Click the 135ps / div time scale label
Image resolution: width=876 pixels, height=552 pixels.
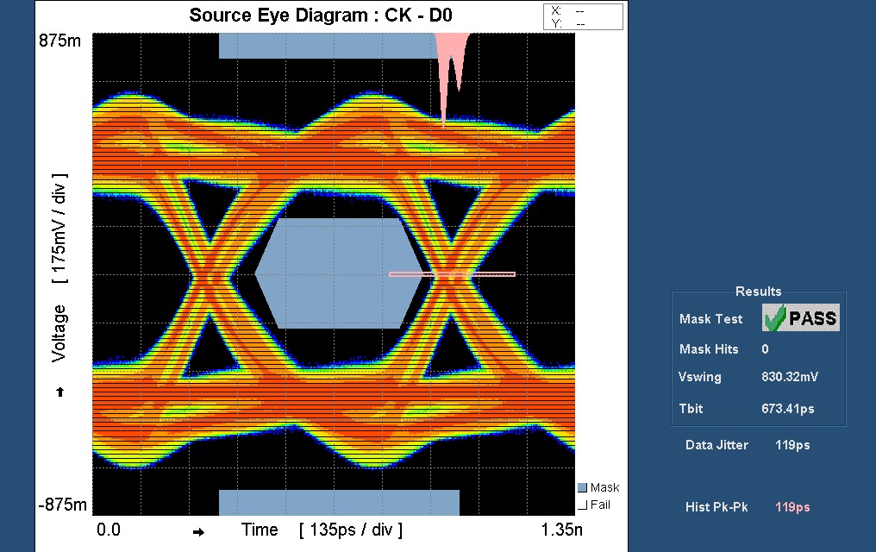click(351, 530)
